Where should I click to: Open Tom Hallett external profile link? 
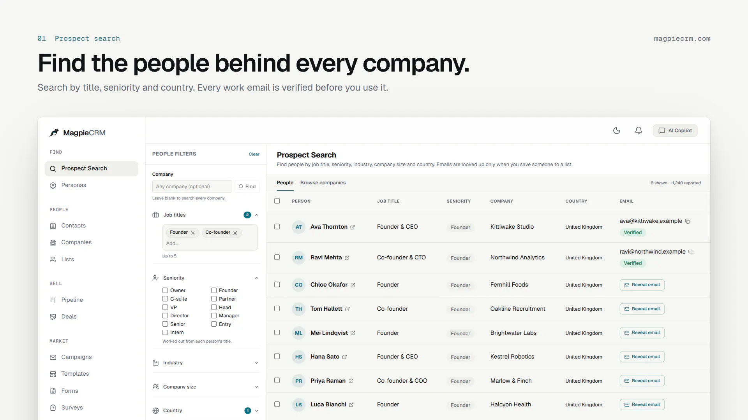point(348,309)
